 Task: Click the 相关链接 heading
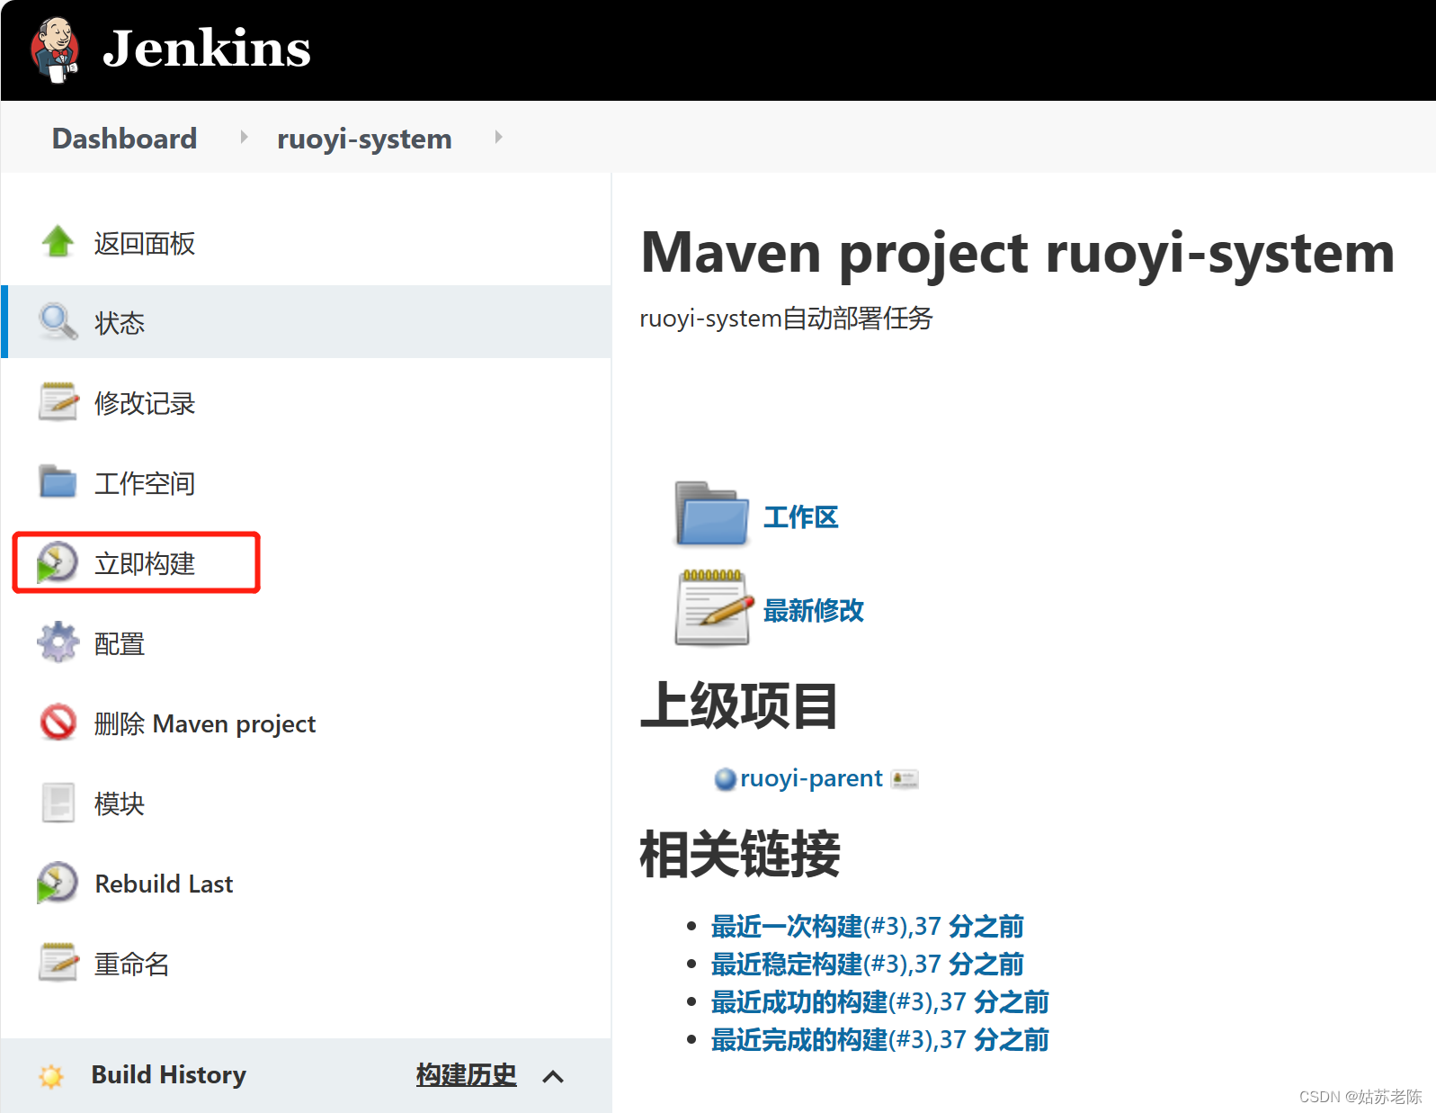(739, 854)
